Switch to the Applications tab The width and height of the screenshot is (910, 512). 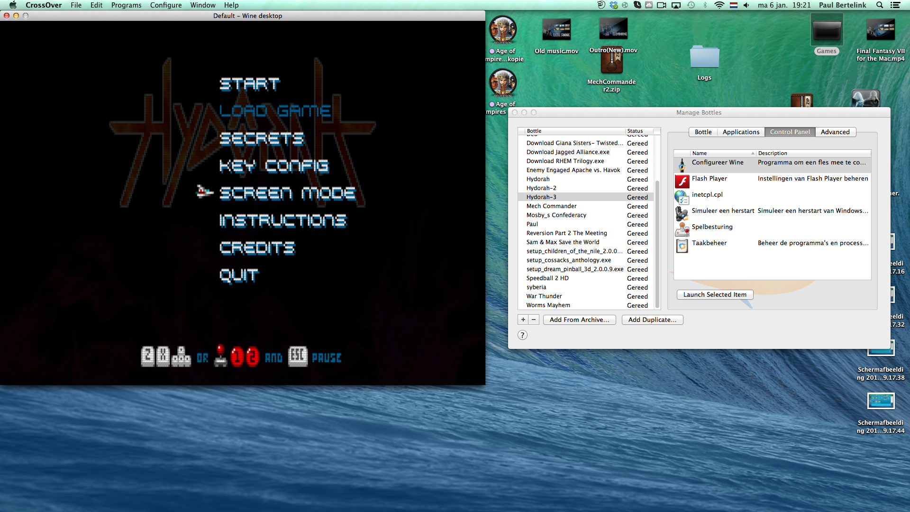pyautogui.click(x=741, y=132)
